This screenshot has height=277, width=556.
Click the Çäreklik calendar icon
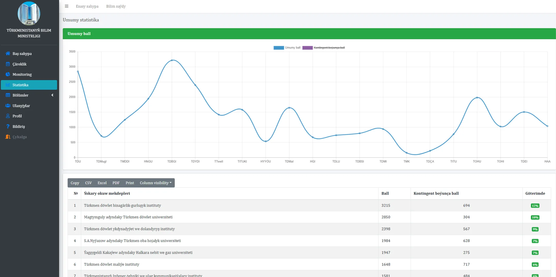point(8,64)
